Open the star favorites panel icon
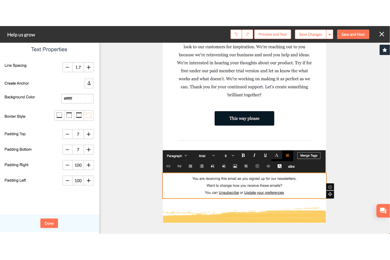 pos(384,50)
